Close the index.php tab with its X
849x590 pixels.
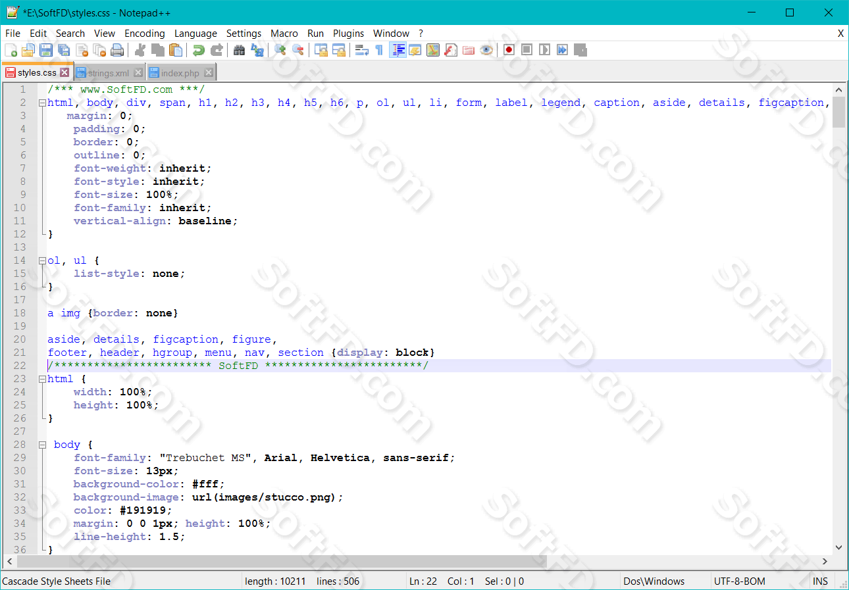pos(208,73)
